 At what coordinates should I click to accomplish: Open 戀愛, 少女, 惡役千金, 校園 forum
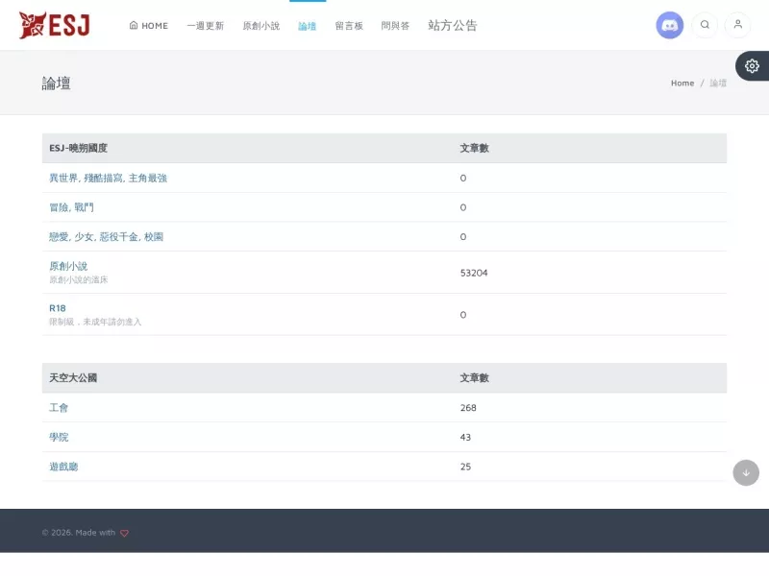(106, 236)
